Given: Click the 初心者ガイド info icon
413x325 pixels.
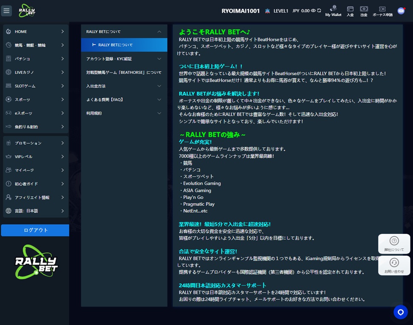Looking at the screenshot, I should click(9, 183).
